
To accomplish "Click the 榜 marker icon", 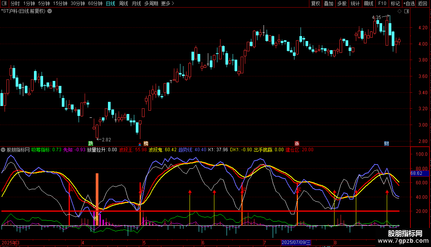I will coord(146,144).
